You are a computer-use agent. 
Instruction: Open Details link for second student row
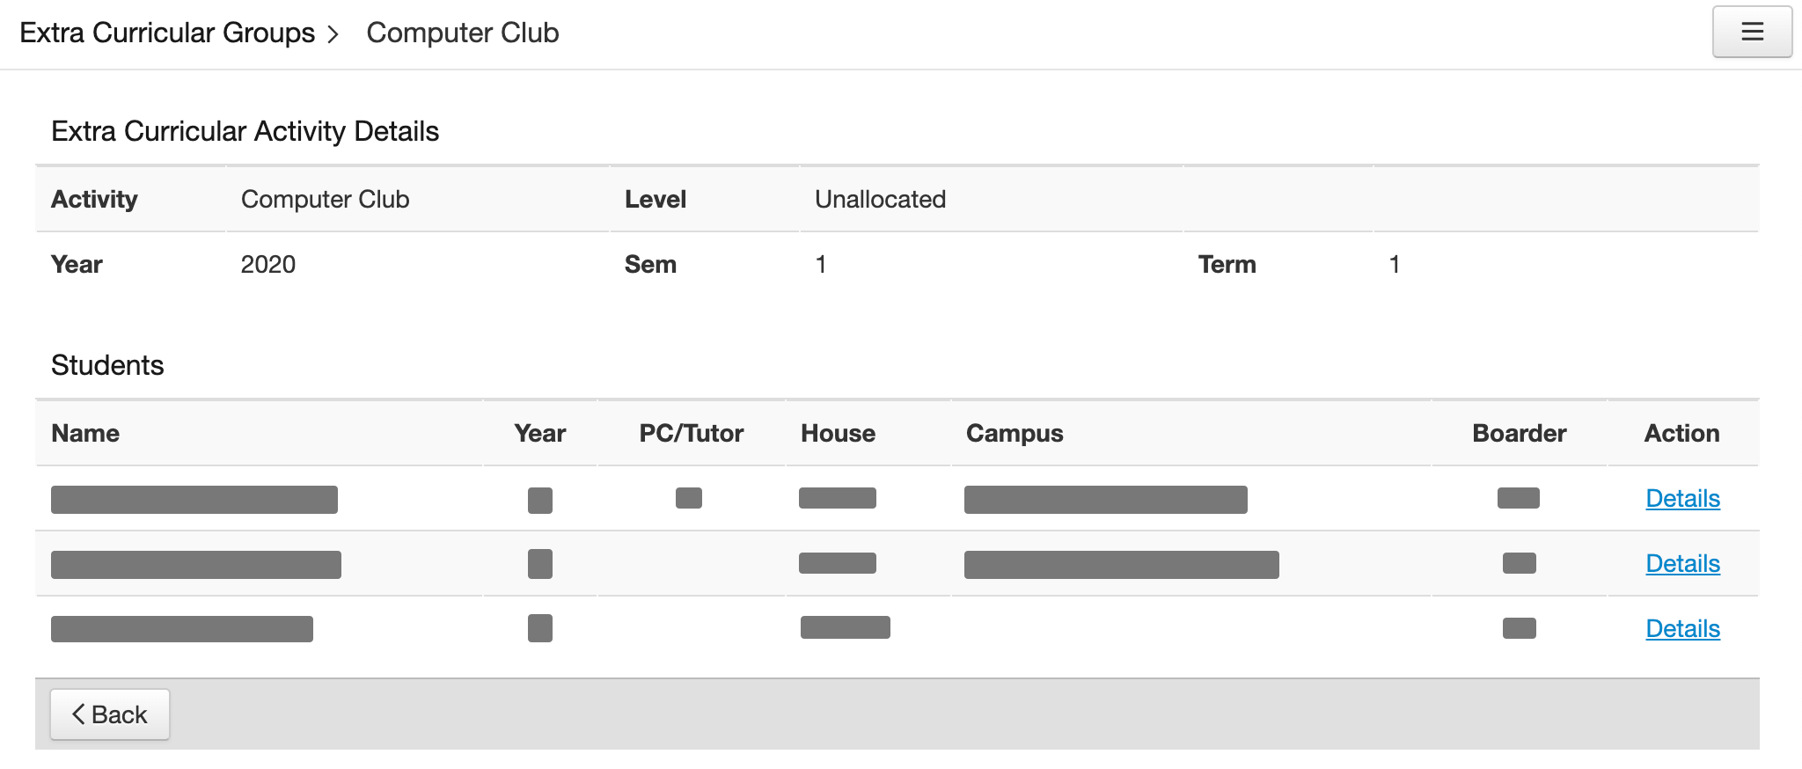pos(1682,564)
